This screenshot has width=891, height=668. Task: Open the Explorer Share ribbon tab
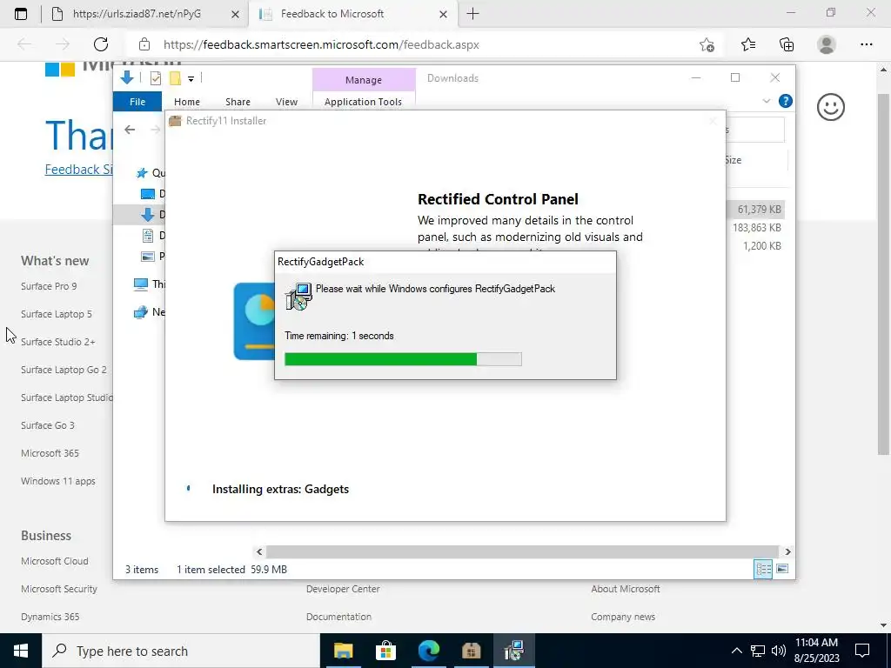pos(238,102)
